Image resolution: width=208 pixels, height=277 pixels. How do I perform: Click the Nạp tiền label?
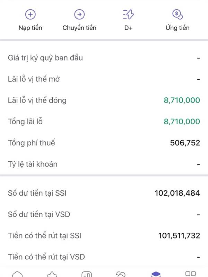[31, 28]
